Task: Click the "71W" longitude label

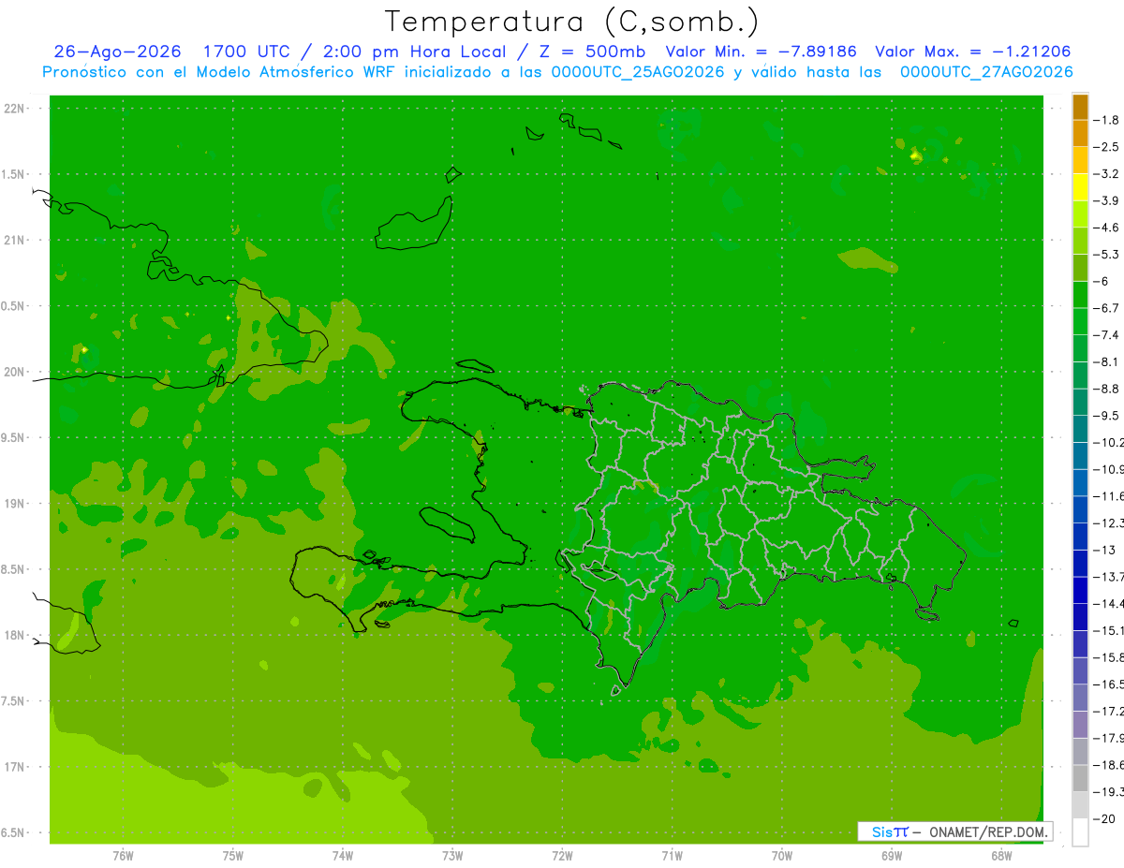Action: 672,856
